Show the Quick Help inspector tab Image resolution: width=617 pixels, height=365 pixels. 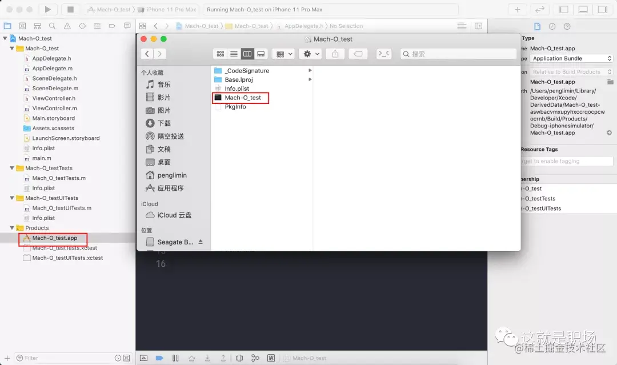click(x=567, y=26)
